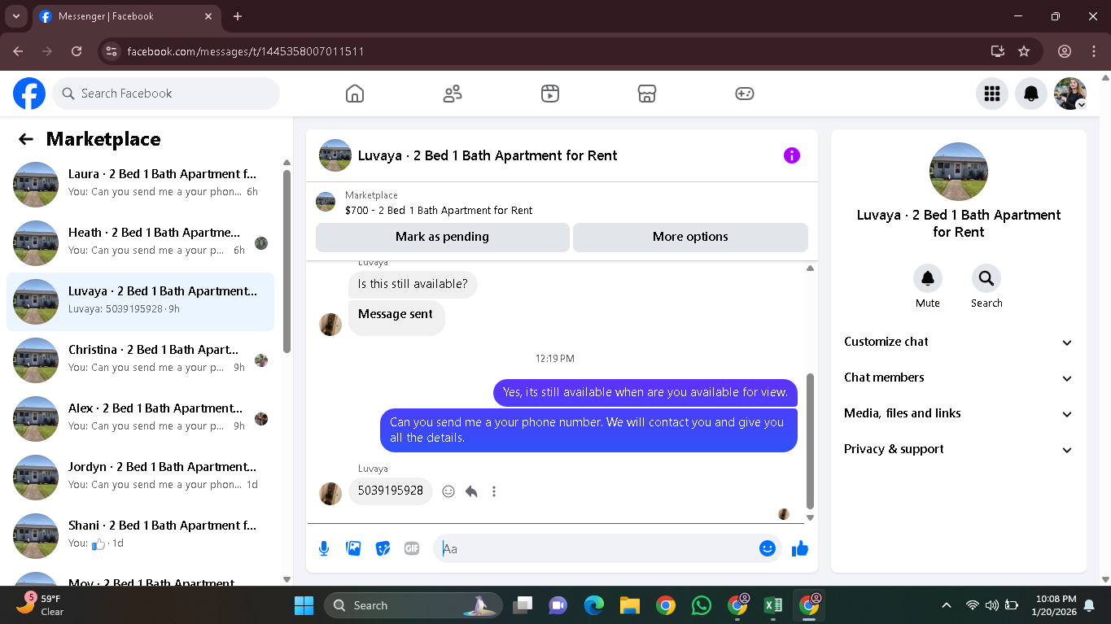Mute this conversation with the bell icon

tap(928, 278)
